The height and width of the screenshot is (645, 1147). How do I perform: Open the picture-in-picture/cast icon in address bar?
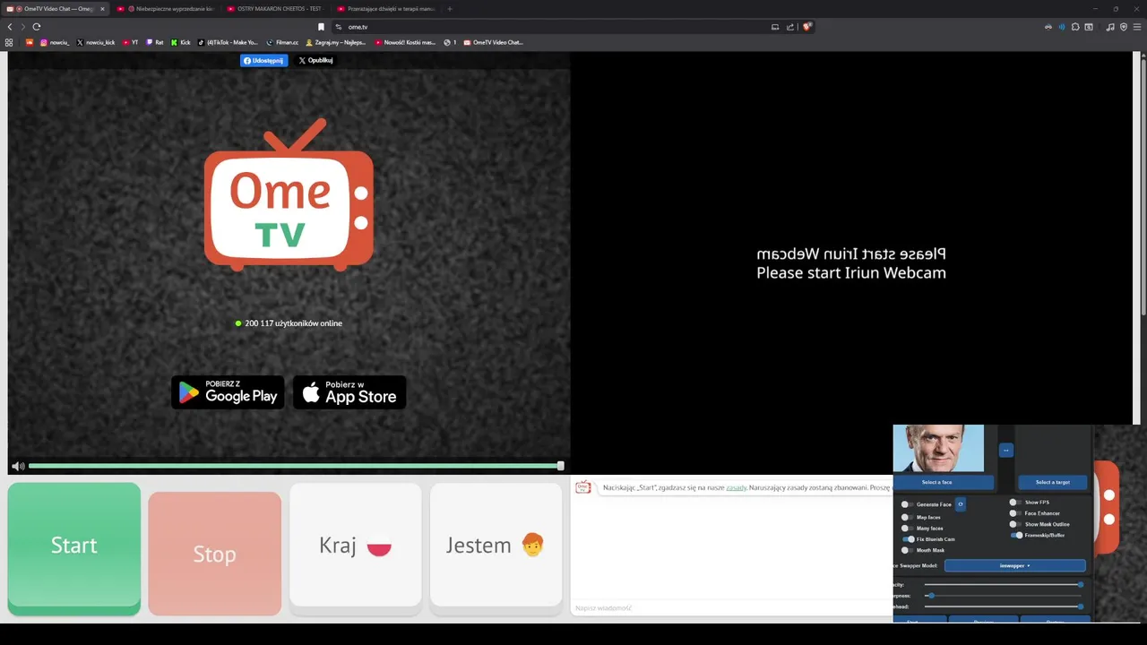pyautogui.click(x=775, y=27)
